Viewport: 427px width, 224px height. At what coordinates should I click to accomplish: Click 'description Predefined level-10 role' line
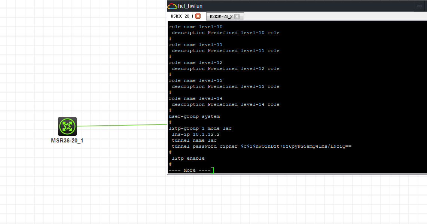pos(226,33)
